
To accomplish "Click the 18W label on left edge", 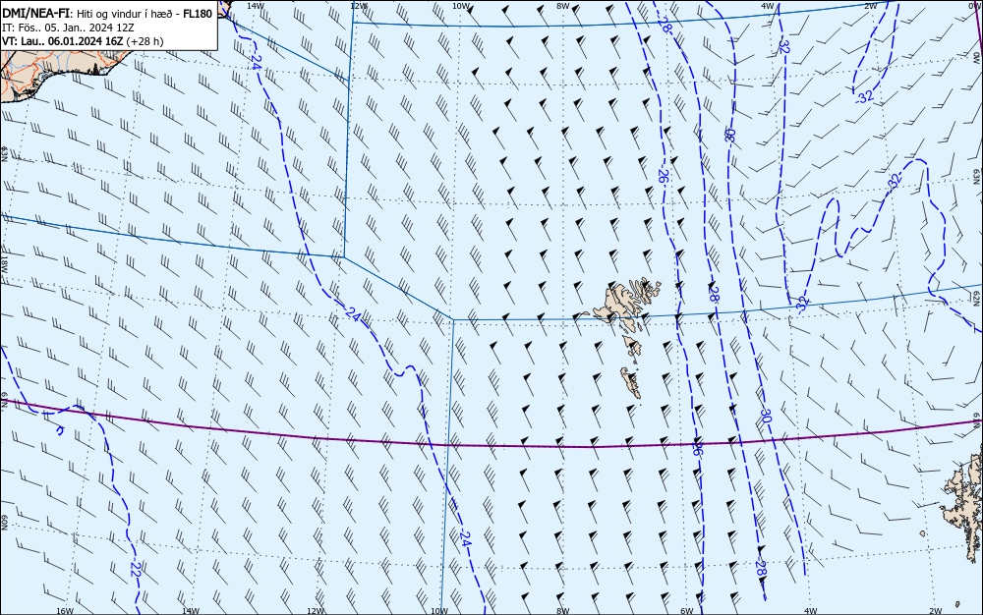I will coord(4,263).
